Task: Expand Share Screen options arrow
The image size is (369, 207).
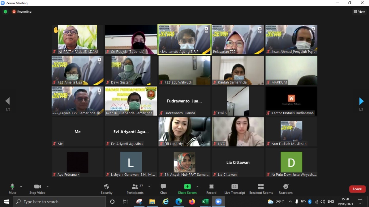Action: click(x=197, y=187)
